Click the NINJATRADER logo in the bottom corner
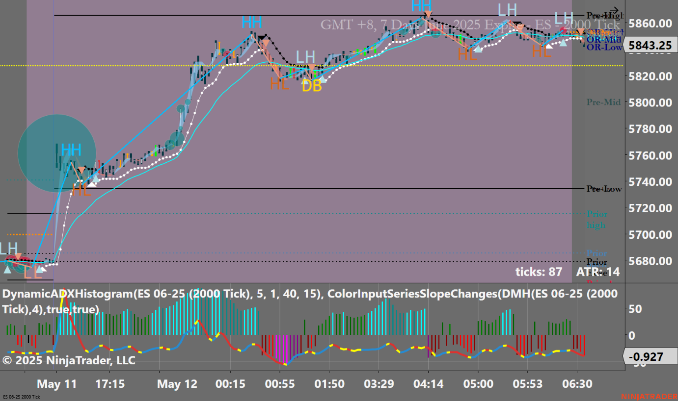This screenshot has width=678, height=401. [x=649, y=396]
